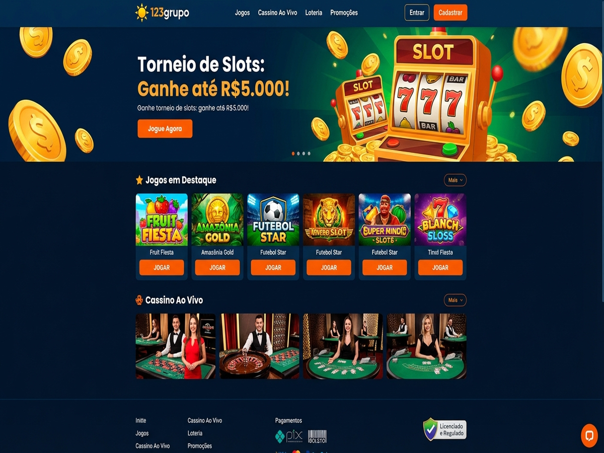Image resolution: width=604 pixels, height=453 pixels.
Task: Open the Jogos menu in the top navigation
Action: tap(242, 13)
